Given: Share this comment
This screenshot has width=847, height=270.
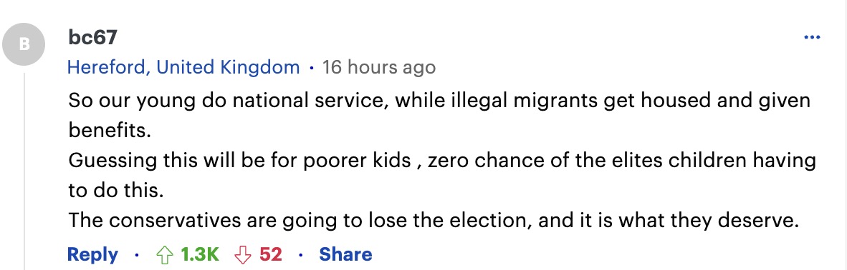Looking at the screenshot, I should (x=345, y=254).
